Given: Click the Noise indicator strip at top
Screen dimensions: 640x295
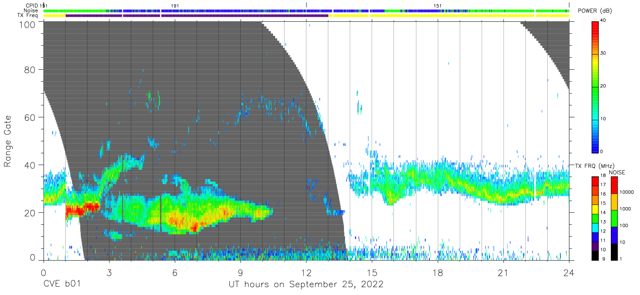Looking at the screenshot, I should (306, 10).
